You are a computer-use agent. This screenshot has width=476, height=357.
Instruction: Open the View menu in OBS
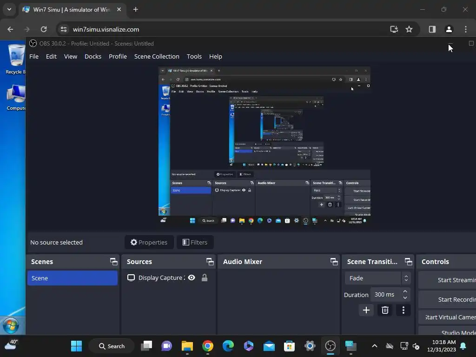(71, 56)
